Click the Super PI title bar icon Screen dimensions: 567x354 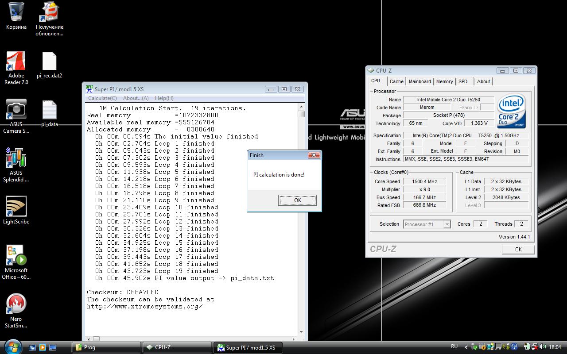tap(89, 89)
